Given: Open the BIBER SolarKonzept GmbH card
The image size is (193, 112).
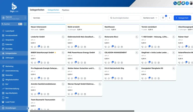Looking at the screenshot, I should click(x=48, y=58).
